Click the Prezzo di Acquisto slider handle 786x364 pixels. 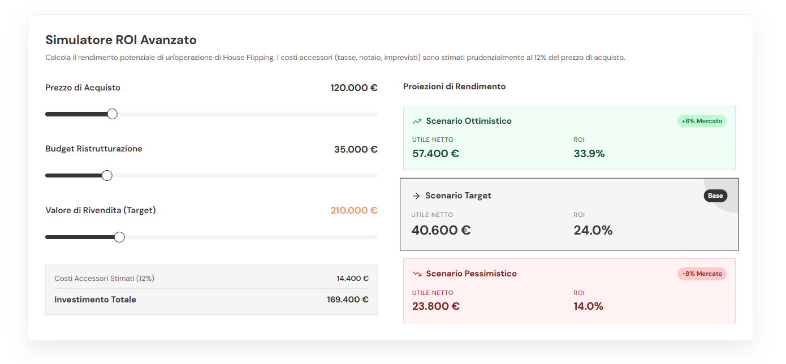tap(113, 114)
